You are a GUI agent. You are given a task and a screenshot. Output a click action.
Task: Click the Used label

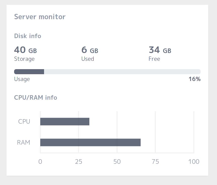click(x=88, y=59)
